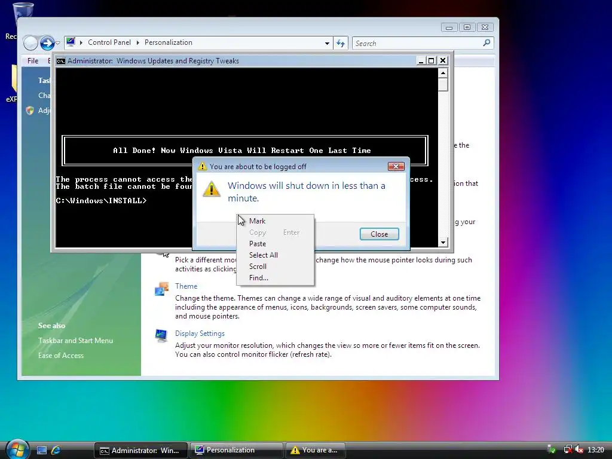612x459 pixels.
Task: Open the Display Settings link
Action: 200,333
